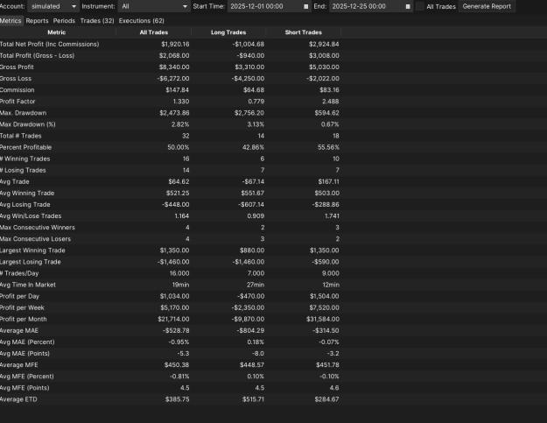
Task: Edit the Start Time date field
Action: pos(269,6)
